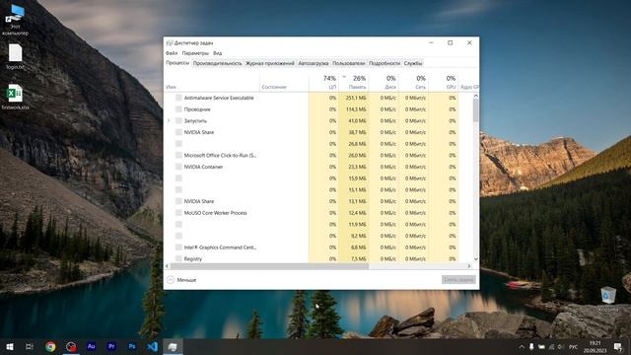Open the Вид menu

coord(217,53)
